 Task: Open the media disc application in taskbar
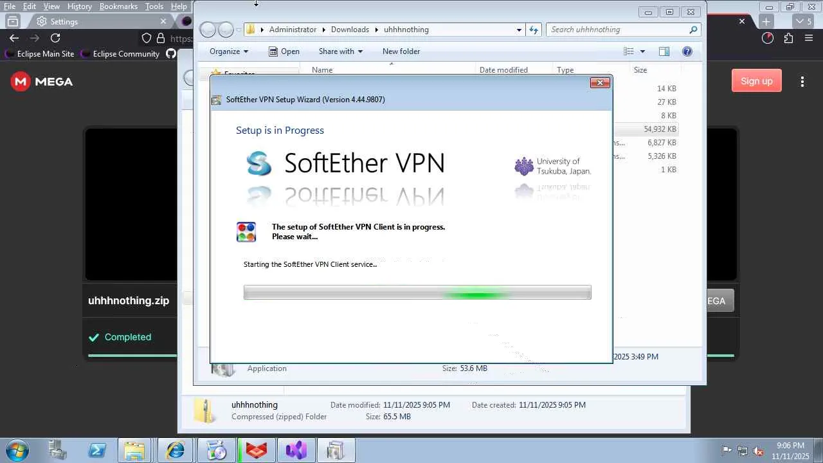point(217,450)
